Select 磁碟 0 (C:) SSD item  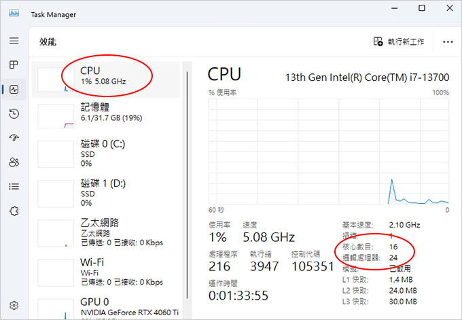pyautogui.click(x=106, y=154)
